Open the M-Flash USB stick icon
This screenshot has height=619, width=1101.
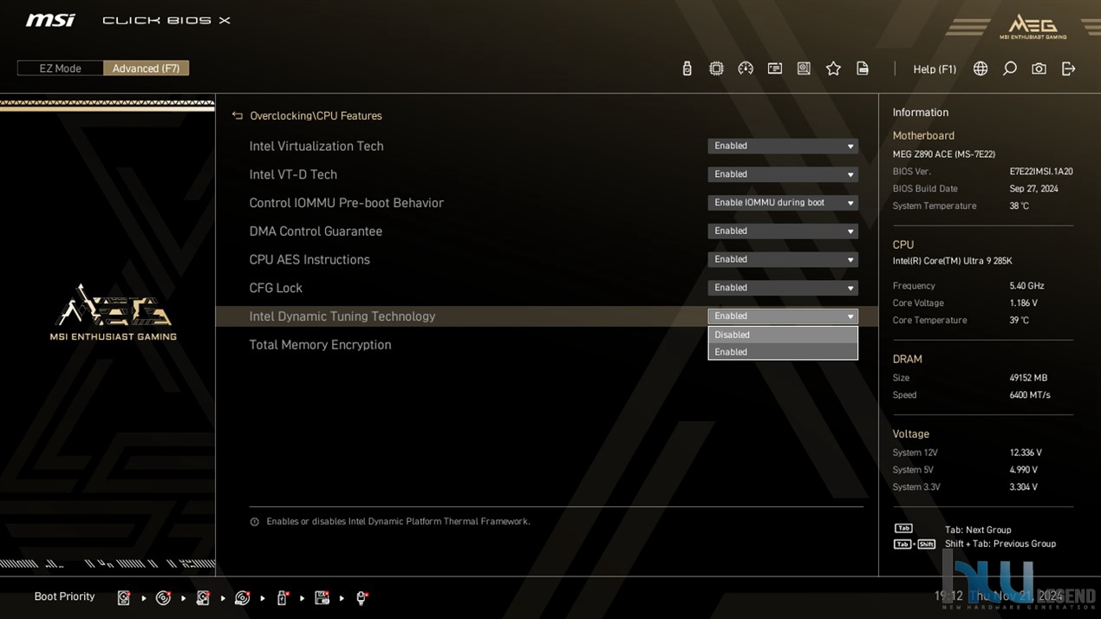(687, 68)
